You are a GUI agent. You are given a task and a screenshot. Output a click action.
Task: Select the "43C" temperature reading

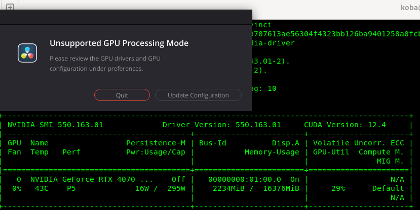click(x=42, y=188)
